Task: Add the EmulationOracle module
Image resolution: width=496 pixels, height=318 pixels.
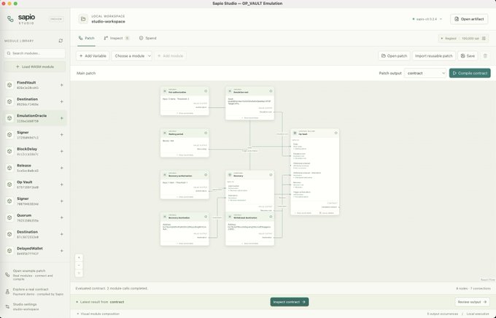Action: (62, 118)
